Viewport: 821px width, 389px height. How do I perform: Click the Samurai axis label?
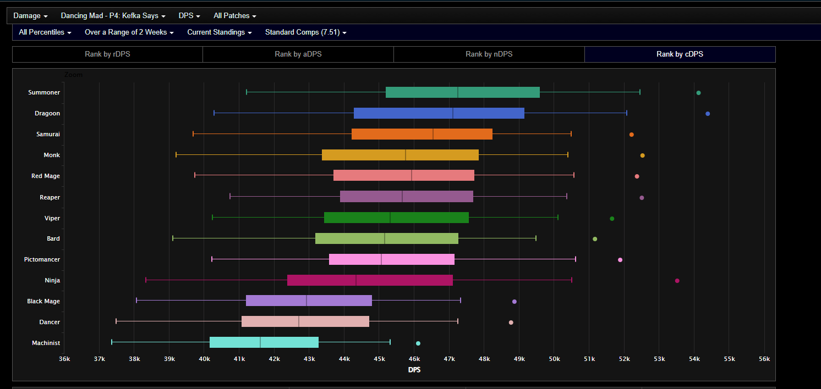[x=47, y=134]
